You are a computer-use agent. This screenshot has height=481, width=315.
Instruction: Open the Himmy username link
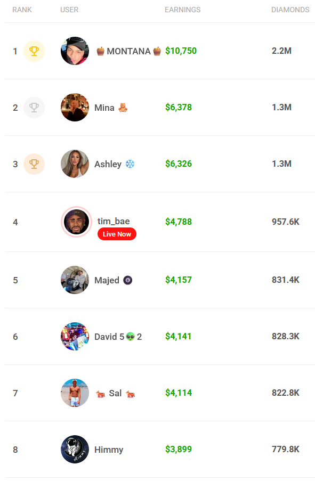point(109,450)
